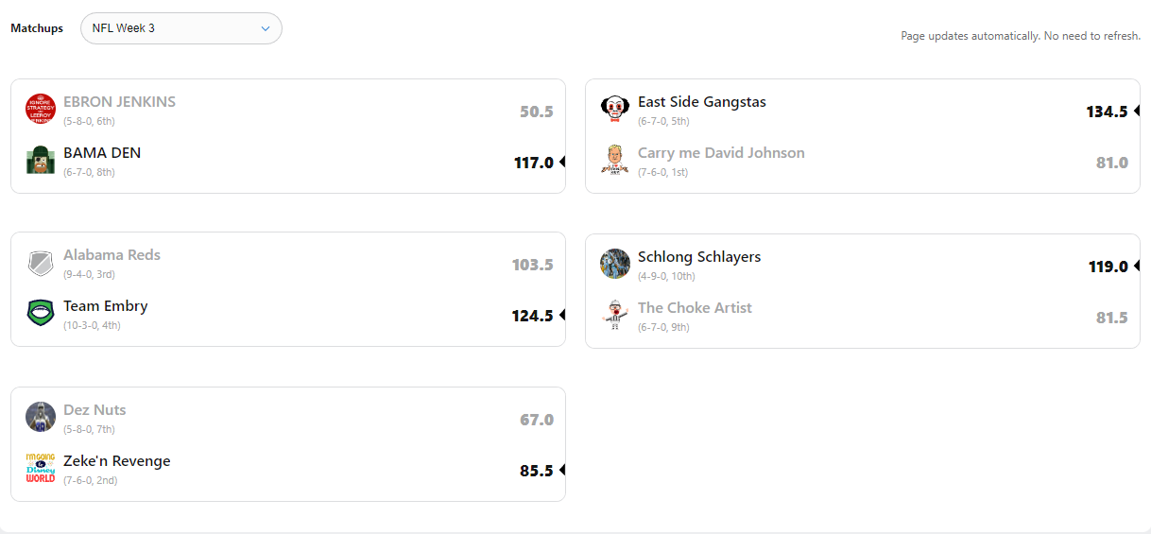Click the 124.5 score for Team Embry
Screen dimensions: 1151x534
coord(532,316)
